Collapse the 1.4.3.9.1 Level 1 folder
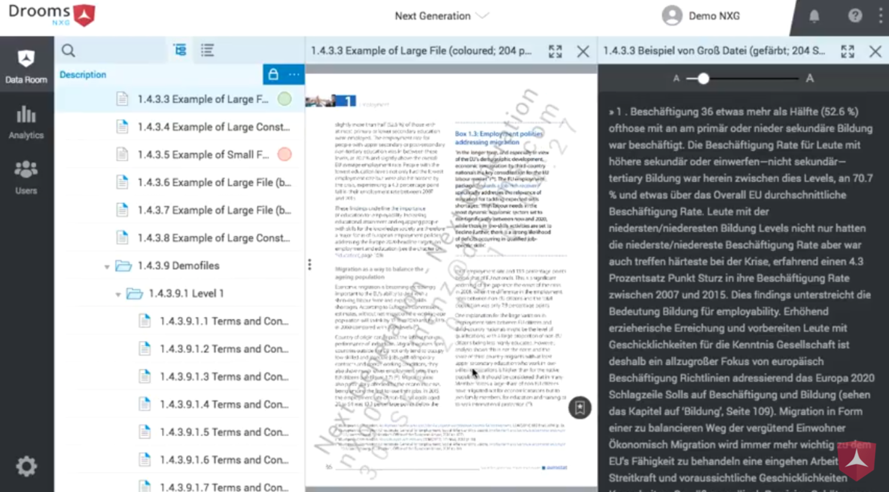This screenshot has height=492, width=889. click(118, 294)
